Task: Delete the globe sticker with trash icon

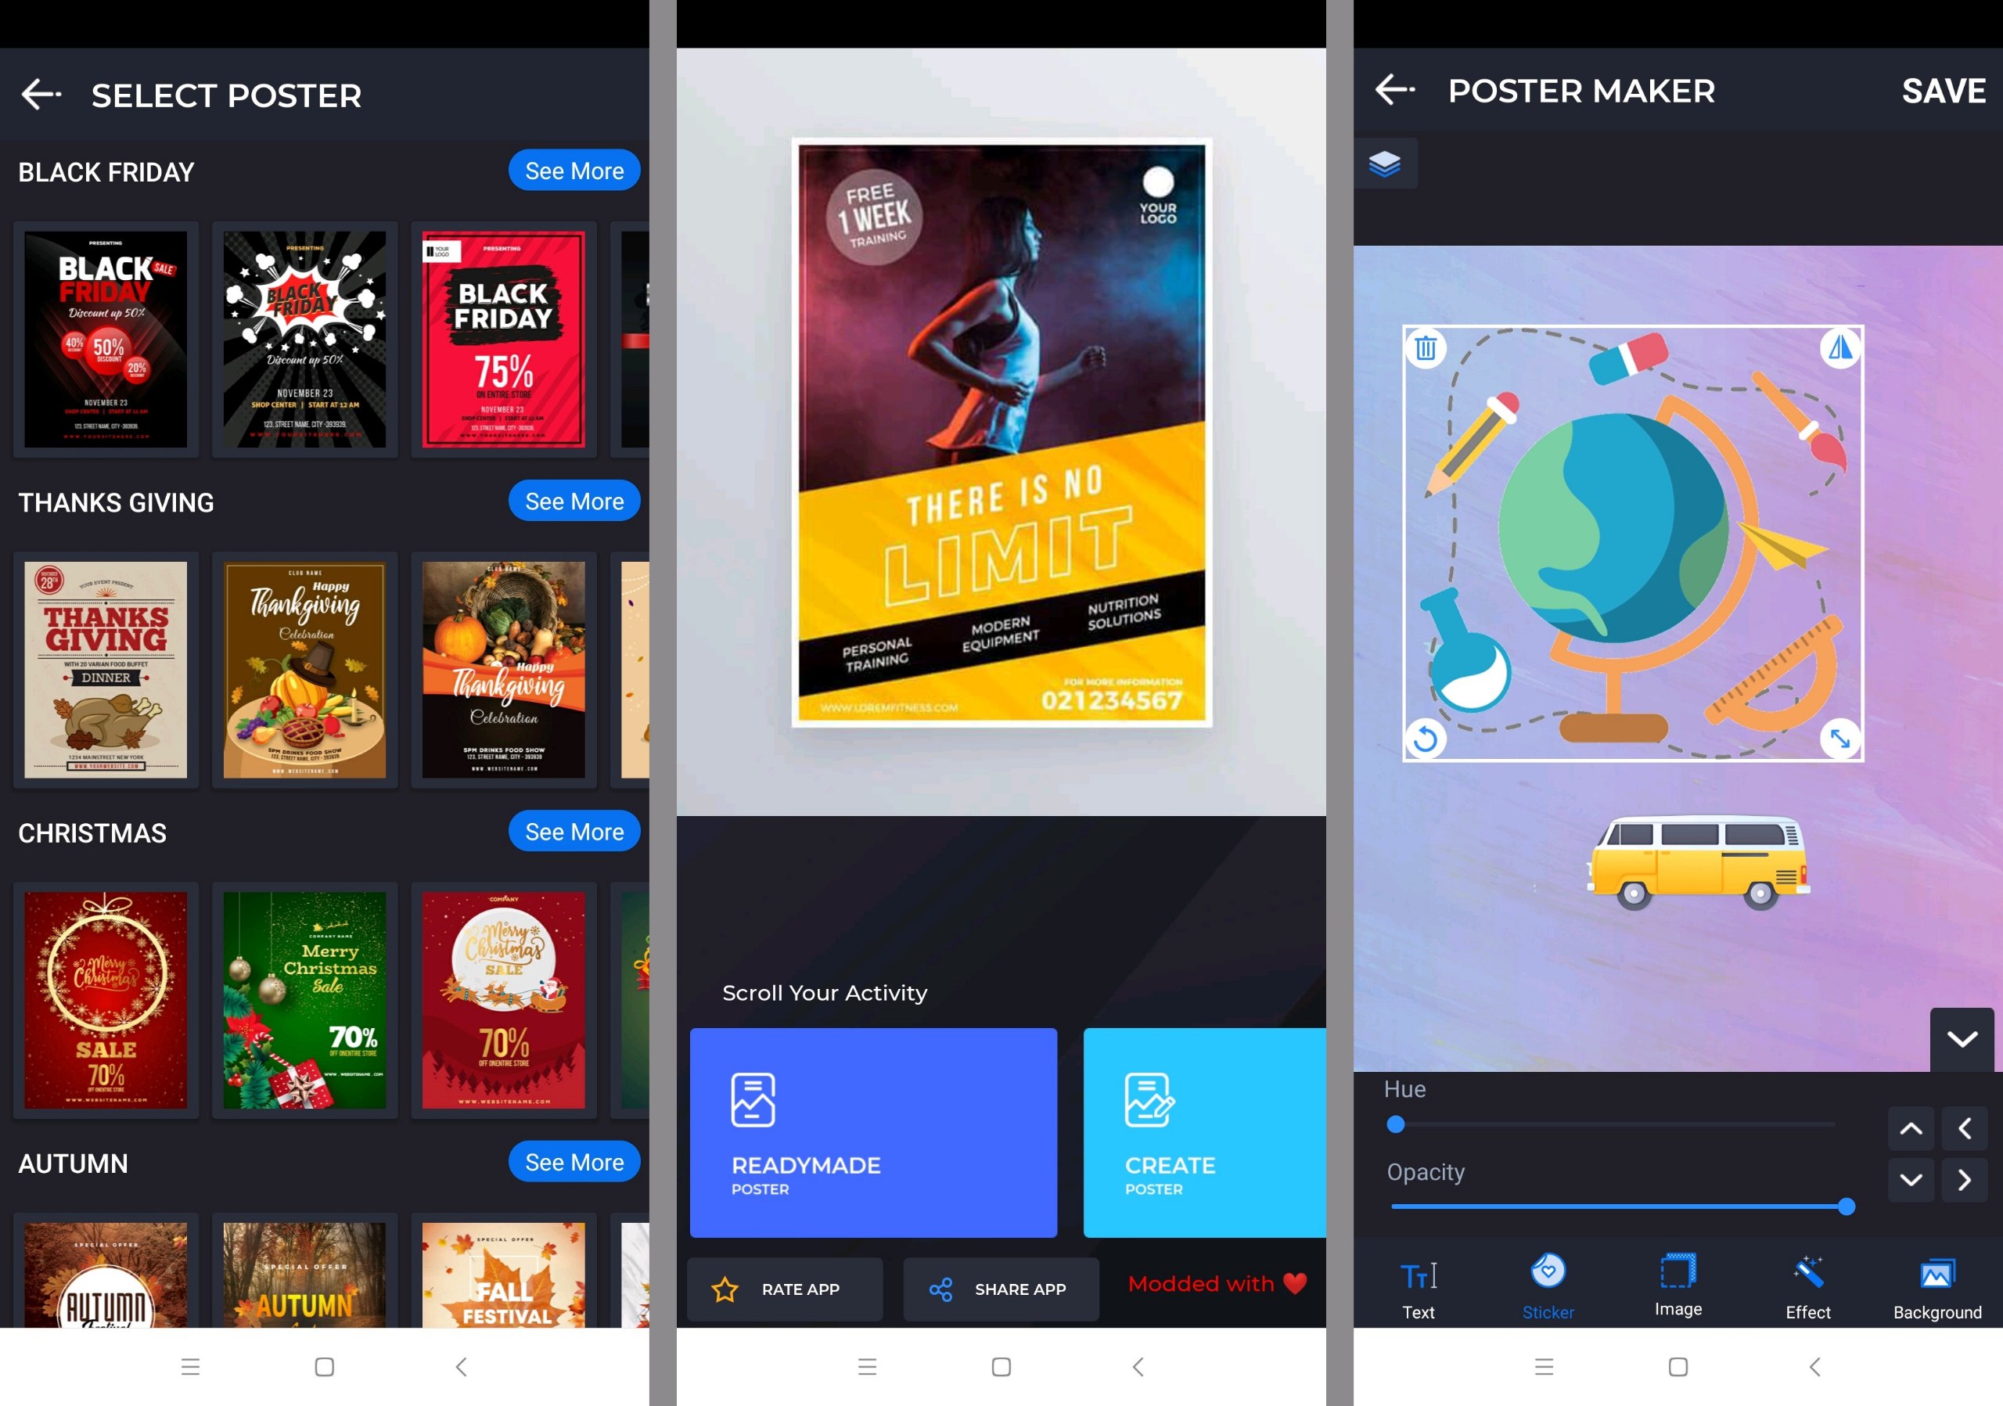Action: (1426, 349)
